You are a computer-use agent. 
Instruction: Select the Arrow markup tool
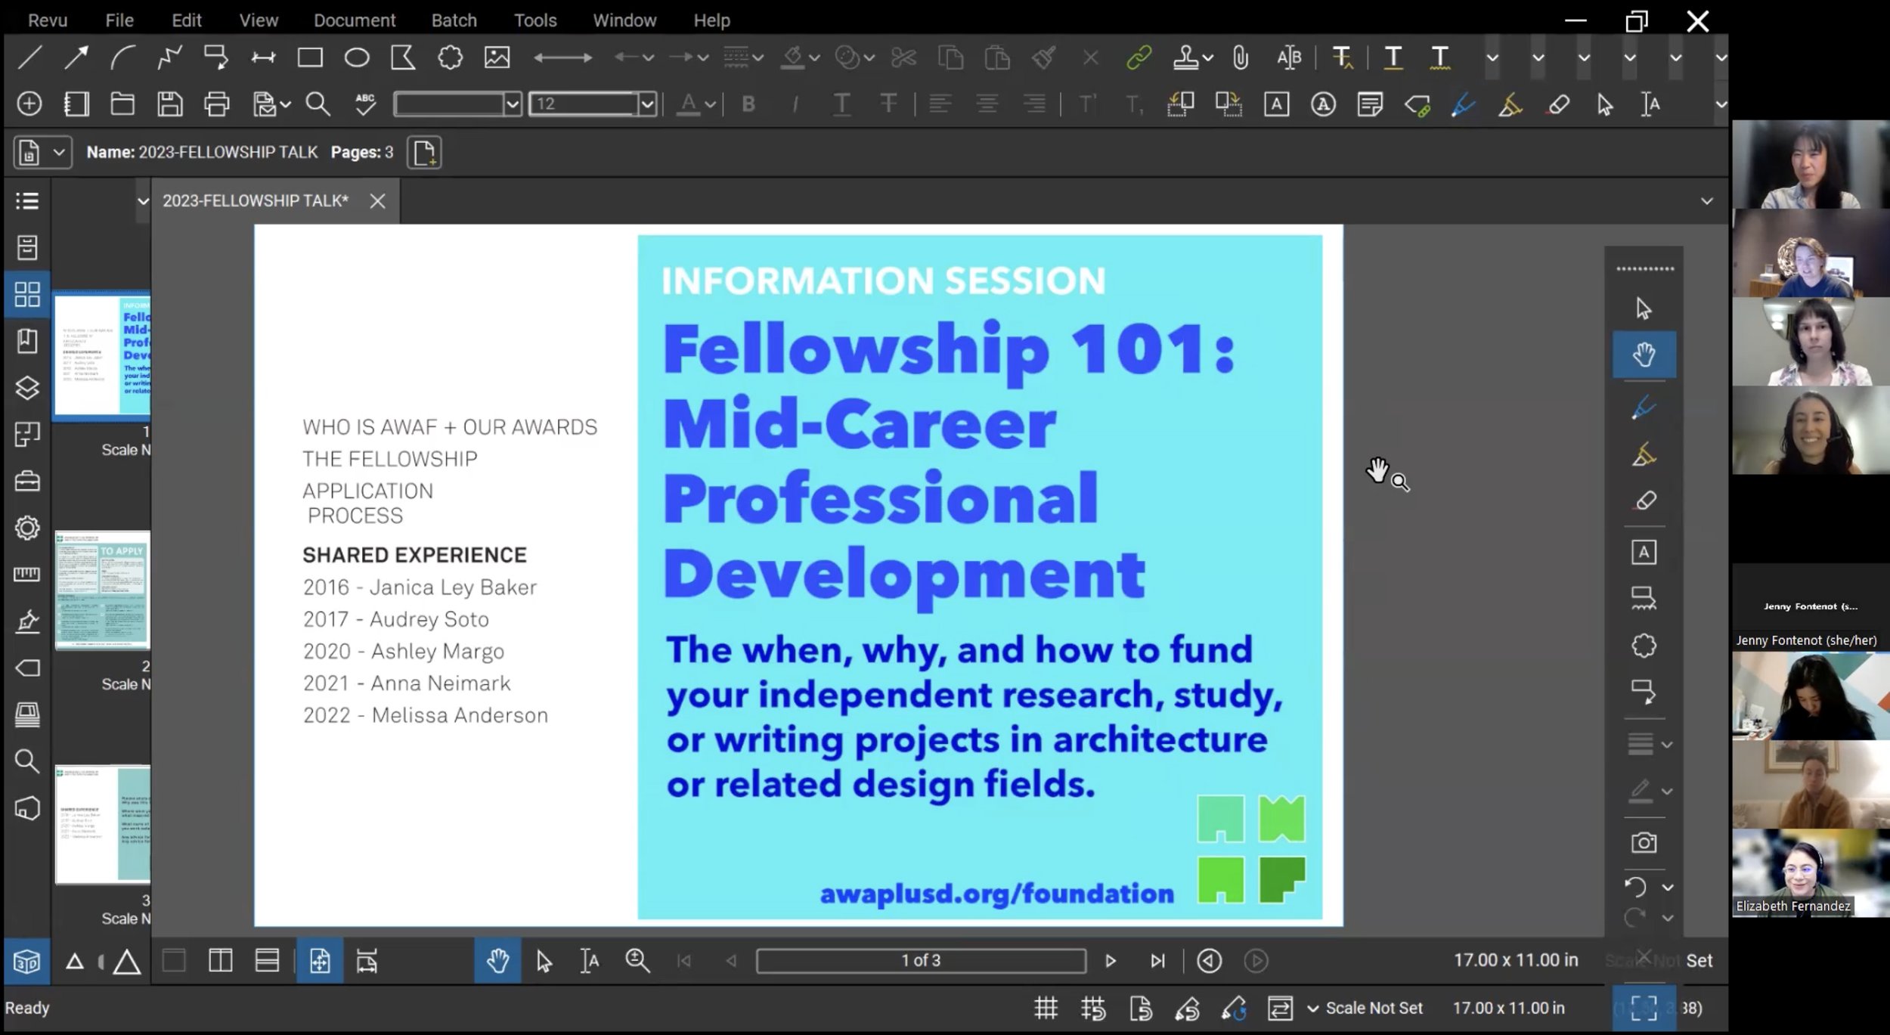coord(76,57)
